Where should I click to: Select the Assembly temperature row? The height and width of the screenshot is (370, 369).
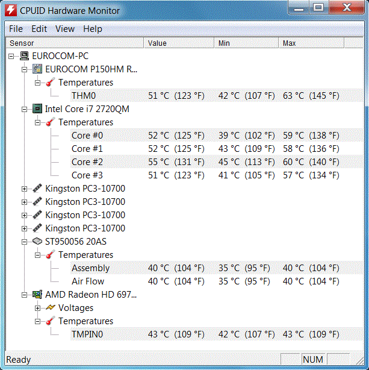click(217, 268)
